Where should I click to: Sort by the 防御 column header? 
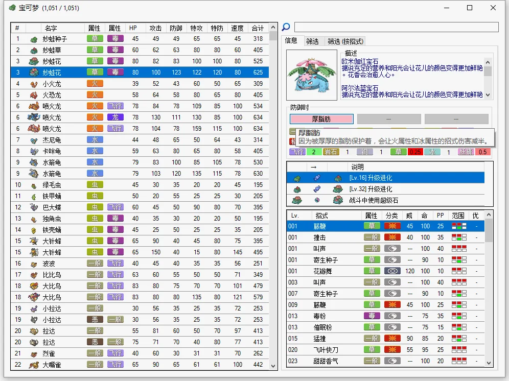point(176,28)
